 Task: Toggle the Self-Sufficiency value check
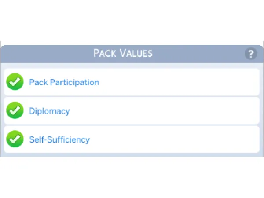[x=15, y=139]
